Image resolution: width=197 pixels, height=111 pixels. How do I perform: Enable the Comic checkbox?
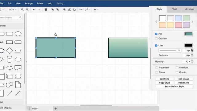[x=177, y=72]
